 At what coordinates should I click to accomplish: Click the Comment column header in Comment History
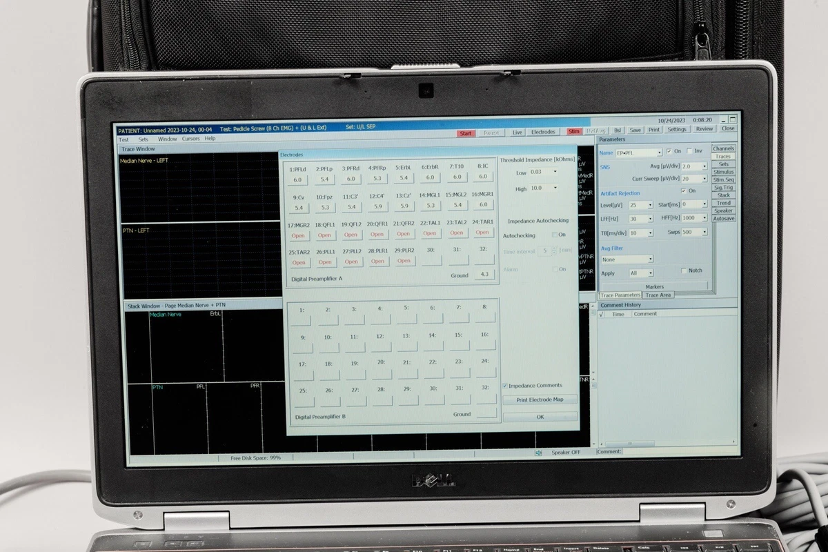coord(646,314)
